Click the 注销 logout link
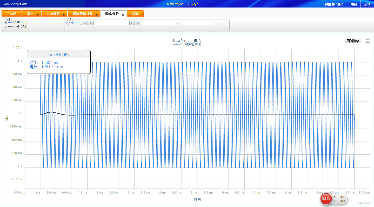The height and width of the screenshot is (207, 374). [340, 4]
